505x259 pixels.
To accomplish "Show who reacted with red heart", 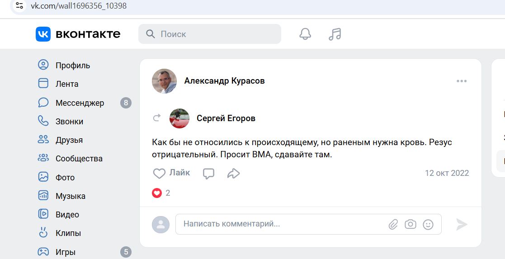I will click(157, 193).
